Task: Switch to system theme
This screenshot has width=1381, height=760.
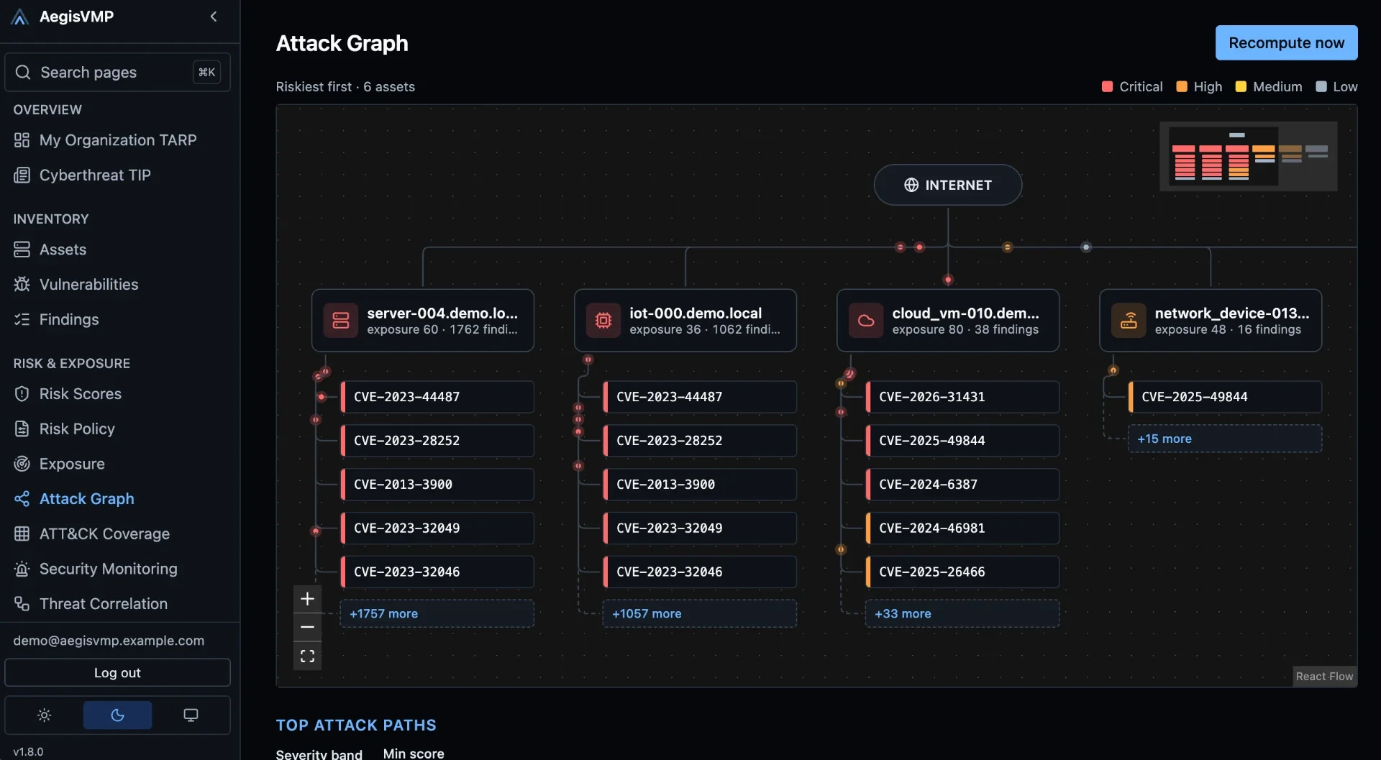Action: (191, 715)
